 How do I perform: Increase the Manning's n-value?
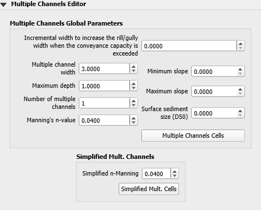point(134,118)
